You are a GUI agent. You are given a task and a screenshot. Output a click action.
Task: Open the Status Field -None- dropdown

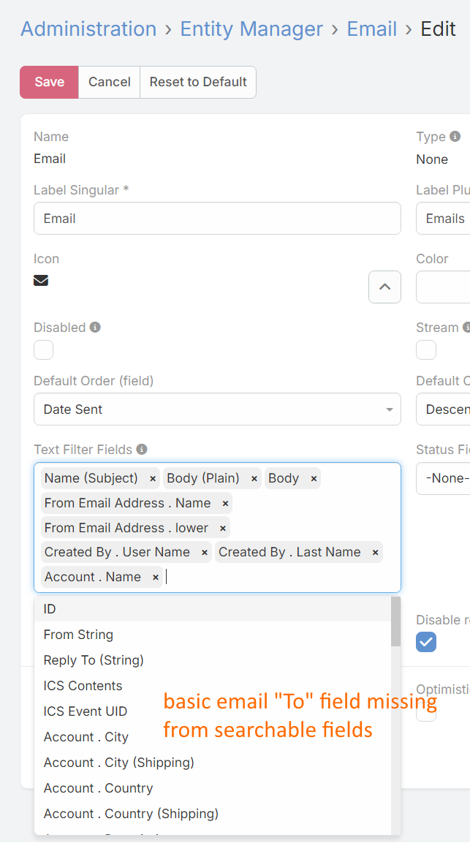tap(443, 478)
